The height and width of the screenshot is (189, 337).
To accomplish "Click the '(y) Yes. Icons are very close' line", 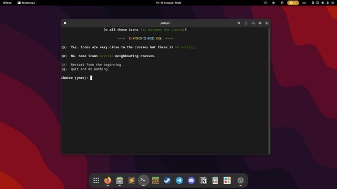I will 128,47.
